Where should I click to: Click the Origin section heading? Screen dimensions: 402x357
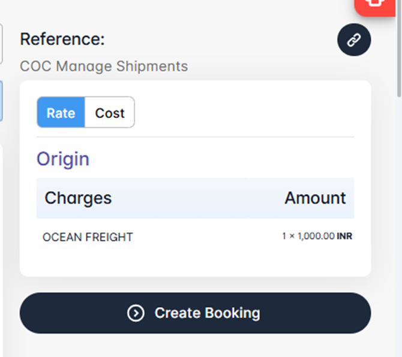point(63,159)
